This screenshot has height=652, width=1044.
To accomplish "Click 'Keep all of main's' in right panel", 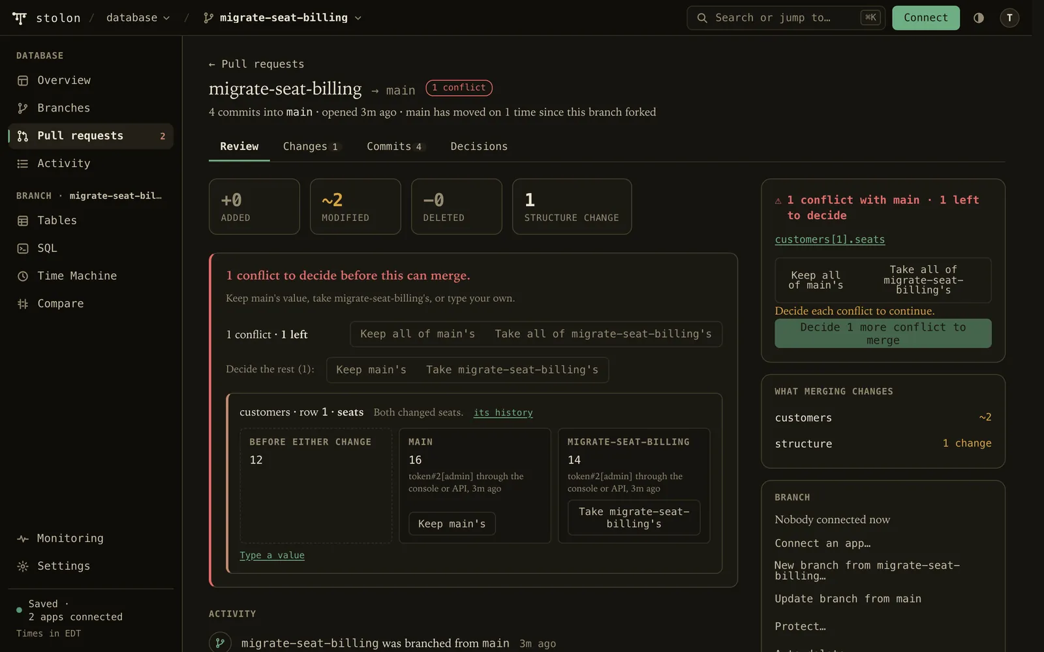I will point(816,280).
